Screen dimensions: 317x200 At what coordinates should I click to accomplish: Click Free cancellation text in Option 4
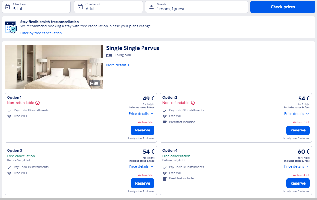[176, 156]
